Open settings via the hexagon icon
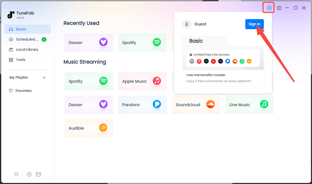 click(x=29, y=174)
